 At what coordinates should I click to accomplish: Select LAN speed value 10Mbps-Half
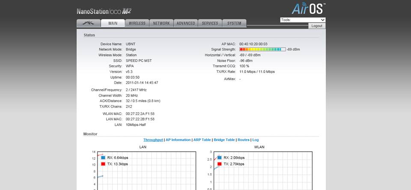[x=136, y=125]
